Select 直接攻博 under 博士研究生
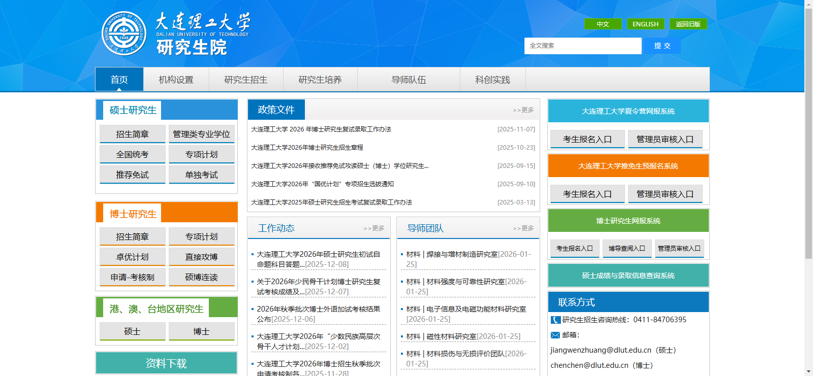 pos(201,257)
